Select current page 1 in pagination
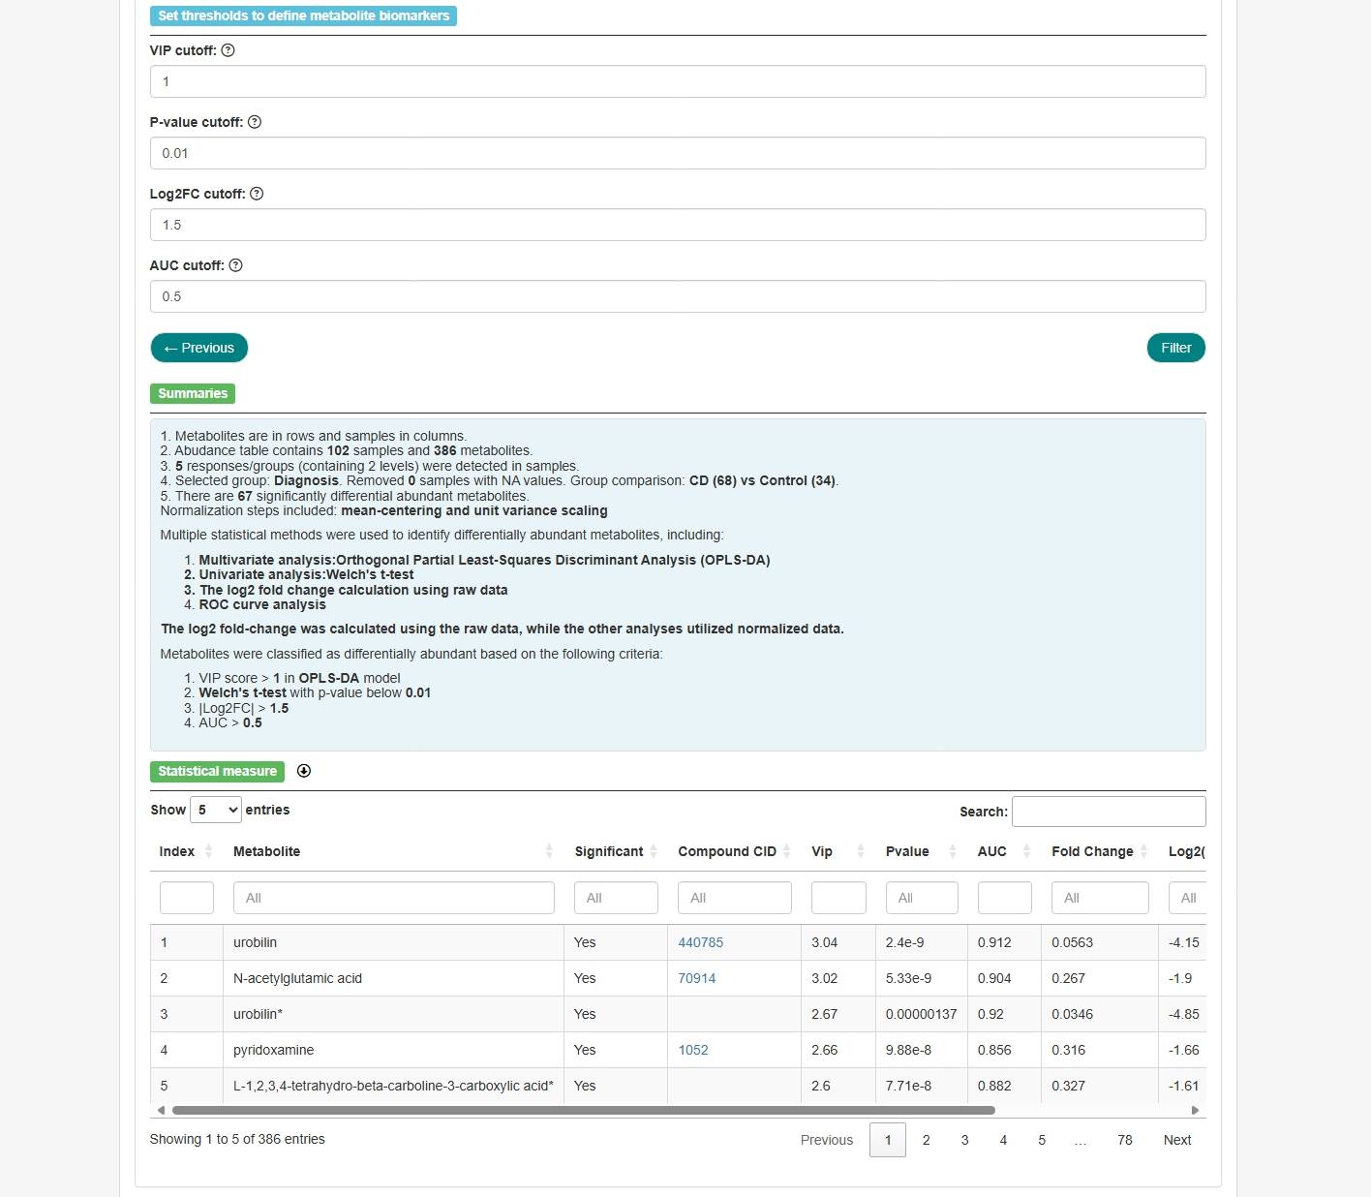This screenshot has height=1197, width=1371. point(888,1140)
